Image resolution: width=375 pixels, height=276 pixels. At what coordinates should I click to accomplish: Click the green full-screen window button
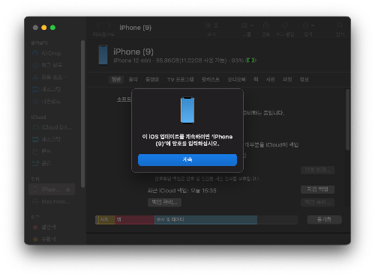[x=52, y=28]
